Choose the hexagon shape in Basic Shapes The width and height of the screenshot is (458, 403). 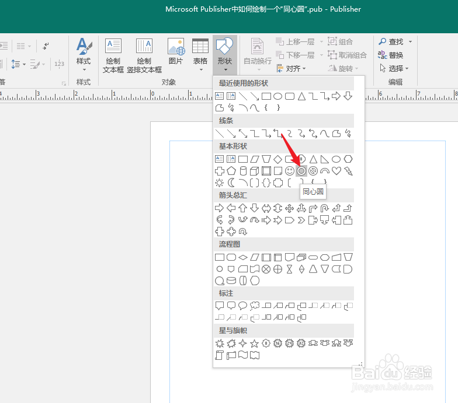pos(348,159)
